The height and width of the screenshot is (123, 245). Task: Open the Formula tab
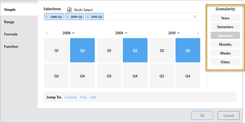(x=11, y=34)
